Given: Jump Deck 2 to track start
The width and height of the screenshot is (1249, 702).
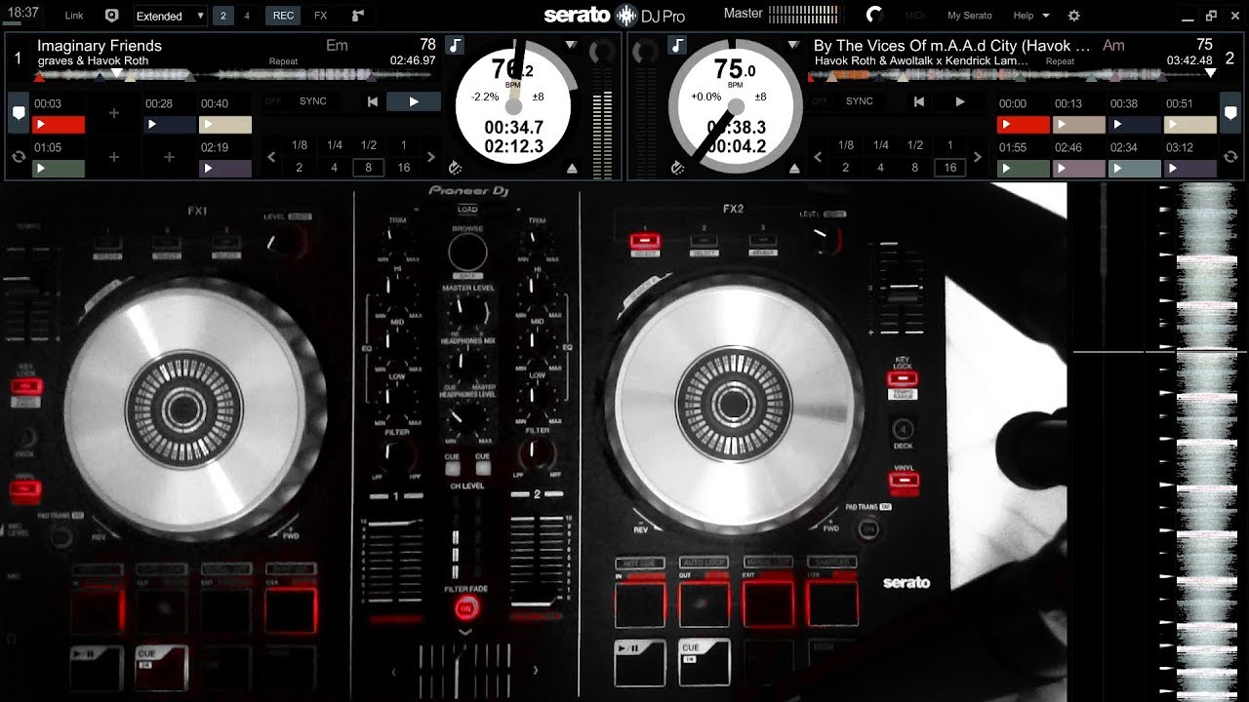Looking at the screenshot, I should (x=918, y=101).
